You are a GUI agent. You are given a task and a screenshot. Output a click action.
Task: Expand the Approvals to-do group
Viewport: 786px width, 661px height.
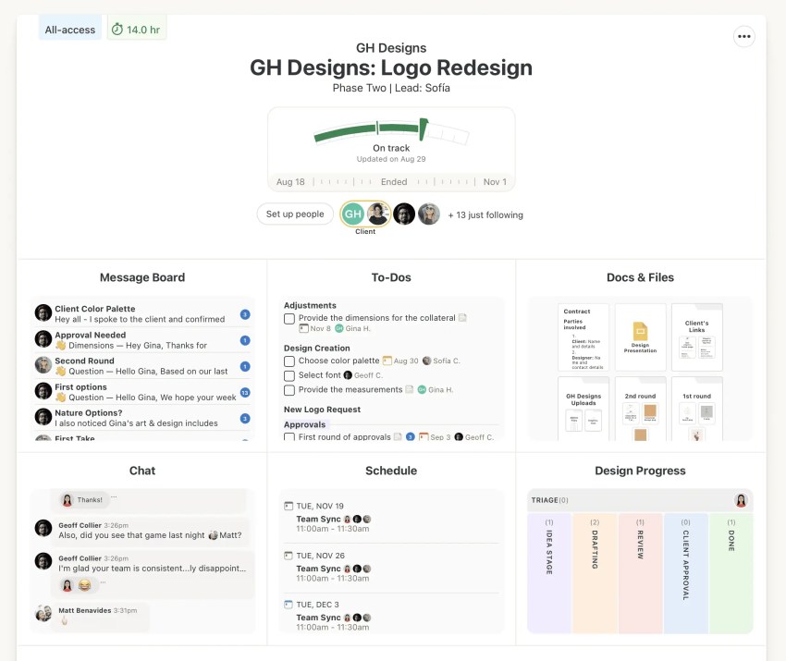tap(304, 424)
